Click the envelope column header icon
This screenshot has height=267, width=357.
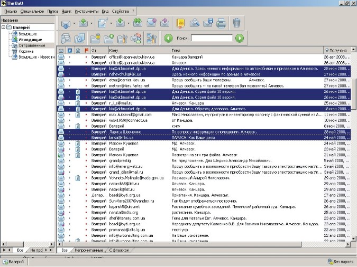click(61, 51)
